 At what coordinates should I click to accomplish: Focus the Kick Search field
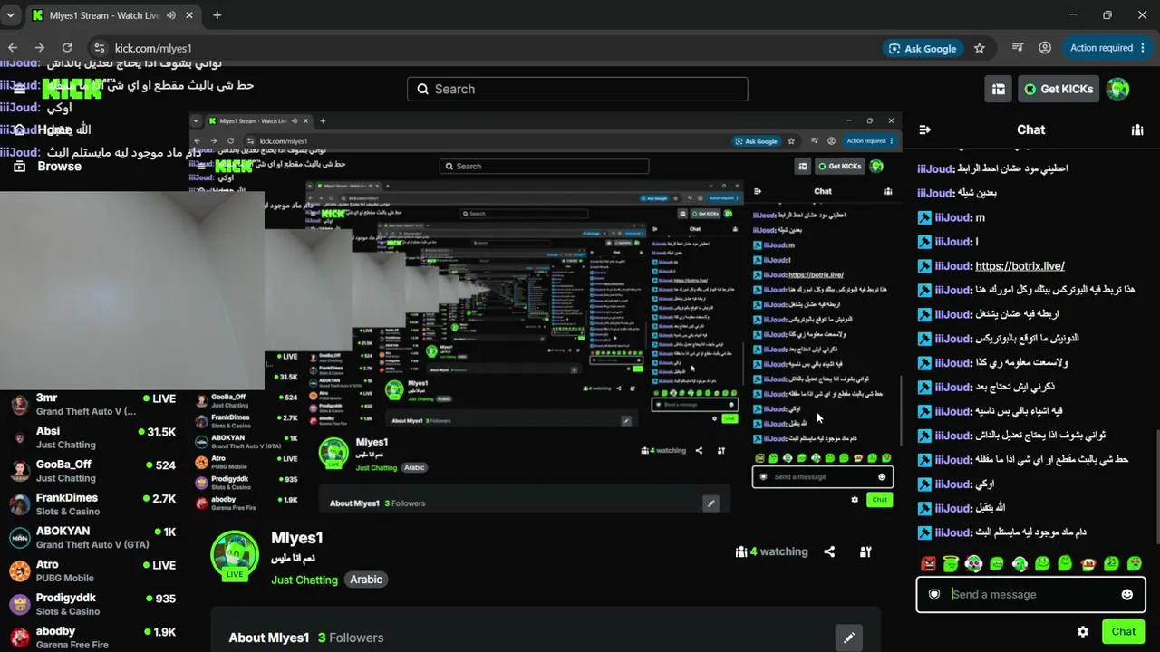[577, 89]
